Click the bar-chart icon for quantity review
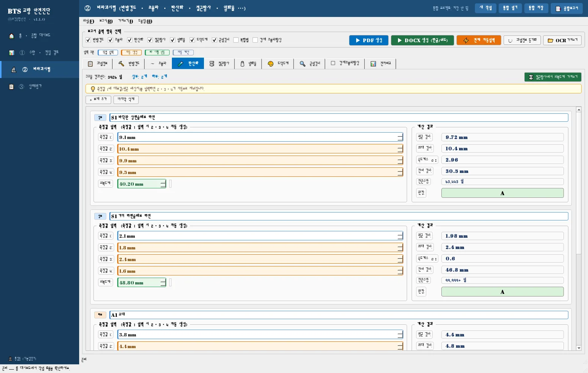 coord(11,53)
